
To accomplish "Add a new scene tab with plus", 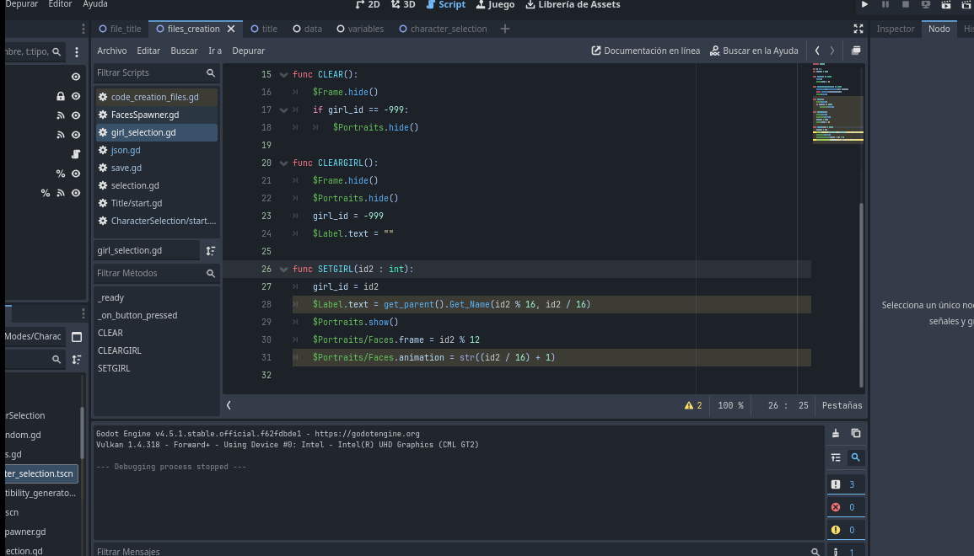I will [x=505, y=29].
